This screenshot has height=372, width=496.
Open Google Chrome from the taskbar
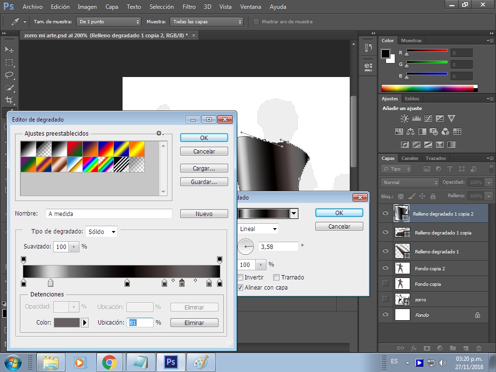[109, 362]
